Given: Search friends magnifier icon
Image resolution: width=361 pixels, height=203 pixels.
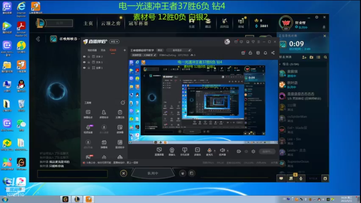Looking at the screenshot, I should click(x=325, y=57).
